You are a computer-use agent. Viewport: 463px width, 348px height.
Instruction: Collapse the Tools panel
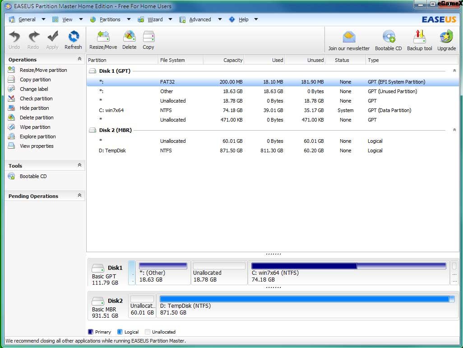point(79,165)
